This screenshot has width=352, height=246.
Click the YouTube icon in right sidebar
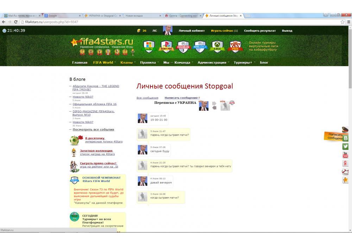point(345,155)
